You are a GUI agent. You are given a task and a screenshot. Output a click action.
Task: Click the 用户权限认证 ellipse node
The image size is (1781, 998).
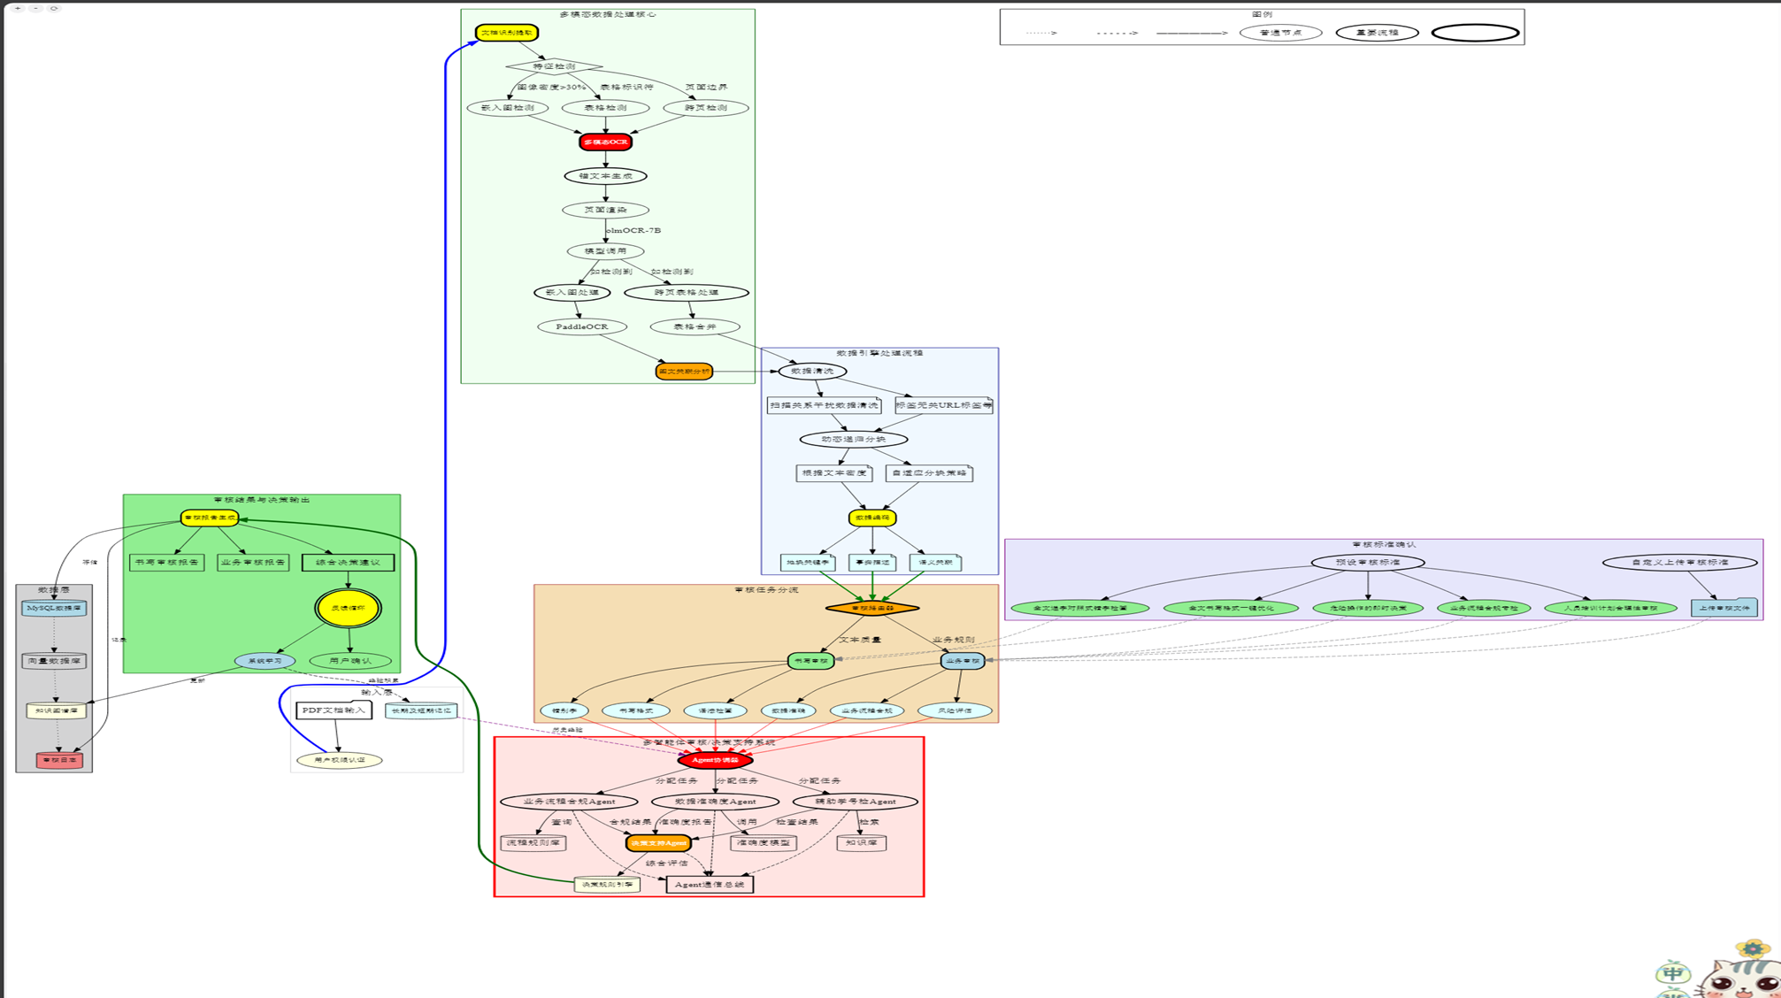pyautogui.click(x=340, y=760)
